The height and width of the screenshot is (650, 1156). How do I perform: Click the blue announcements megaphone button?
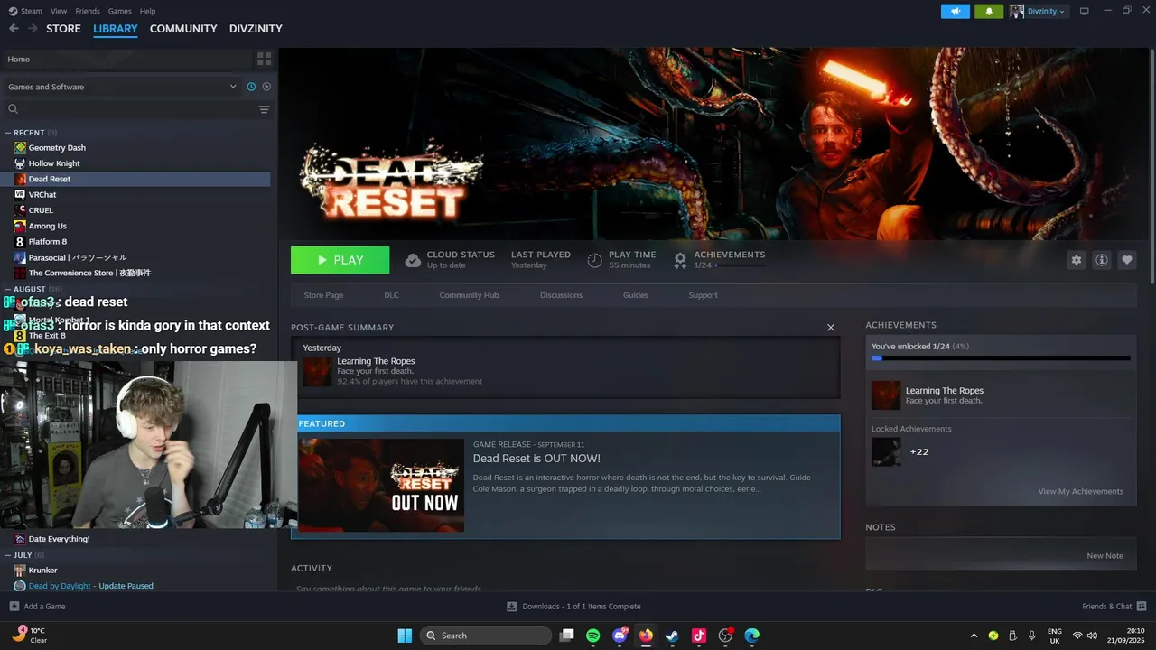coord(955,11)
